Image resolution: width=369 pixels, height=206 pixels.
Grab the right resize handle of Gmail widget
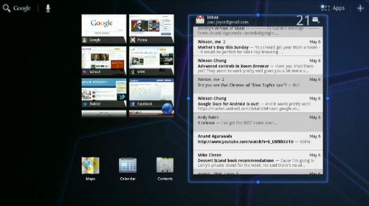(x=327, y=98)
